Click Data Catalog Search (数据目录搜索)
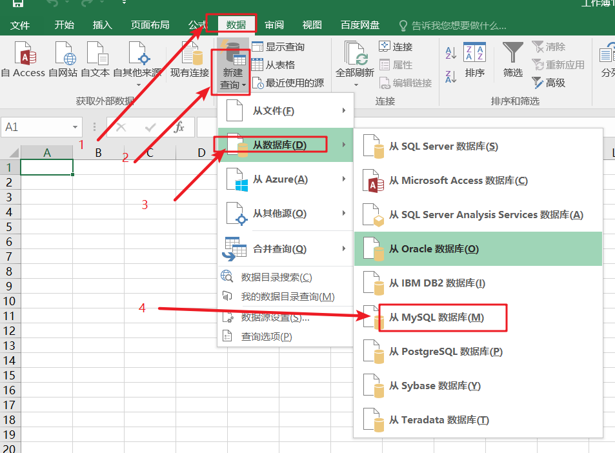Screen dimensions: 615x453 [285, 277]
